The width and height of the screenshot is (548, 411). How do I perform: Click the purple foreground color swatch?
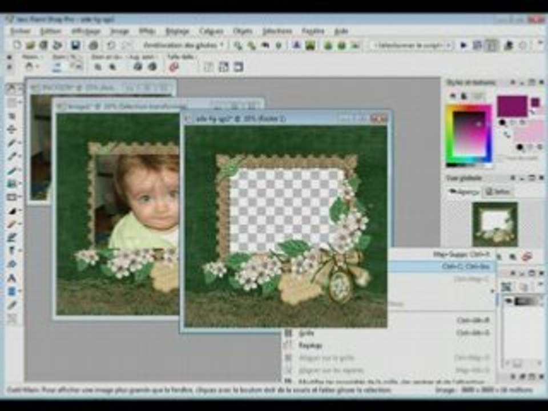click(512, 106)
